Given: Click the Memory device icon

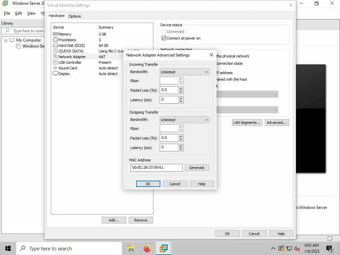Looking at the screenshot, I should coord(55,34).
